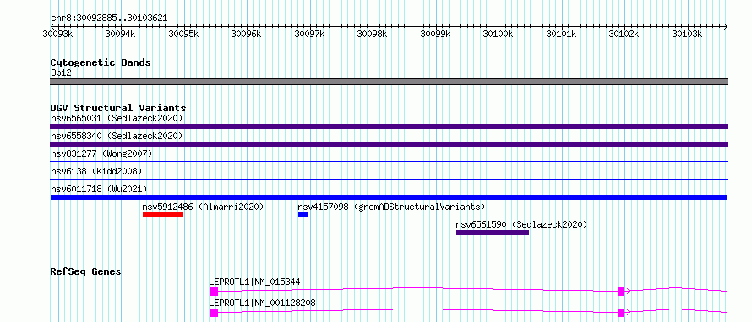Click the small blue nsv4157098 variant bar
The image size is (752, 322).
303,215
